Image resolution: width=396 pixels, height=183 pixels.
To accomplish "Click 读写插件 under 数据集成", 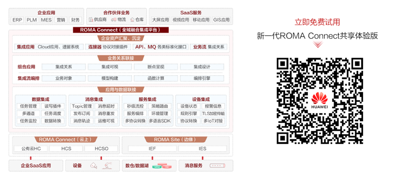I will coord(53,106).
